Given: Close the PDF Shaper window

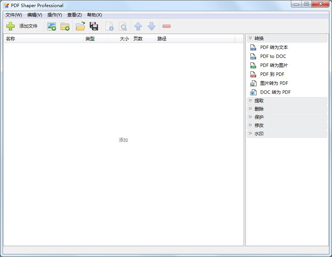Looking at the screenshot, I should [x=320, y=4].
